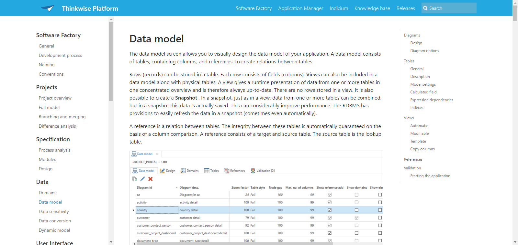Jump to Expression dependencies section
The height and width of the screenshot is (245, 518).
(x=432, y=100)
